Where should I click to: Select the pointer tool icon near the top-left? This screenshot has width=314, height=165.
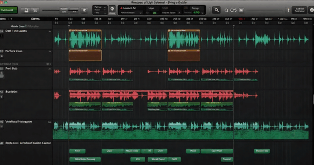pos(26,10)
